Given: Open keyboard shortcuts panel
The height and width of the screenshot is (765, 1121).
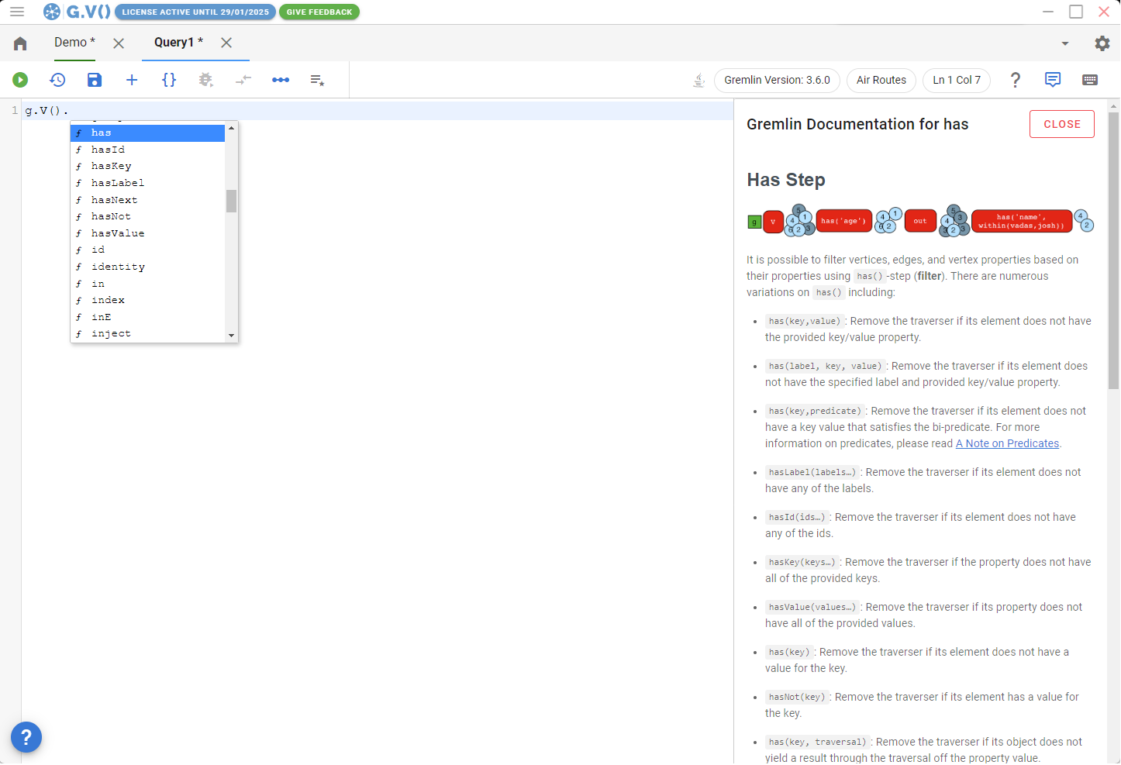Looking at the screenshot, I should [1090, 80].
